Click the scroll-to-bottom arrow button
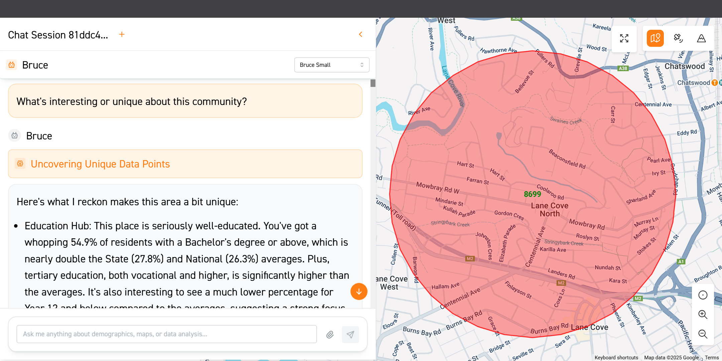 coord(359,291)
